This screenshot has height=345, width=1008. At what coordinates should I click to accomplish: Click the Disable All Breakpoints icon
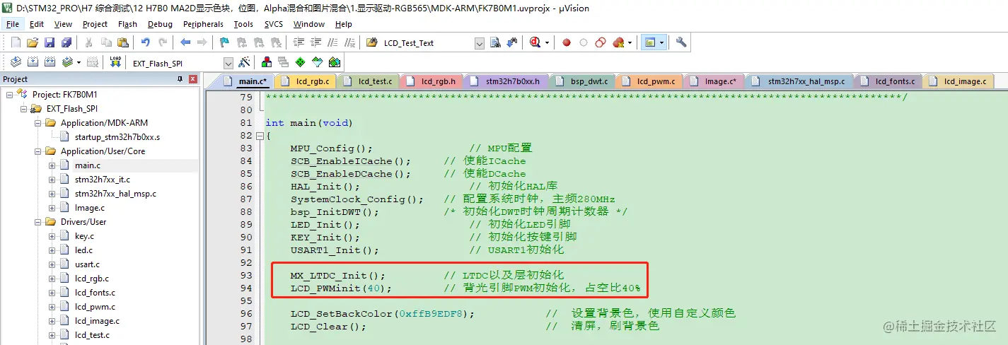[601, 43]
